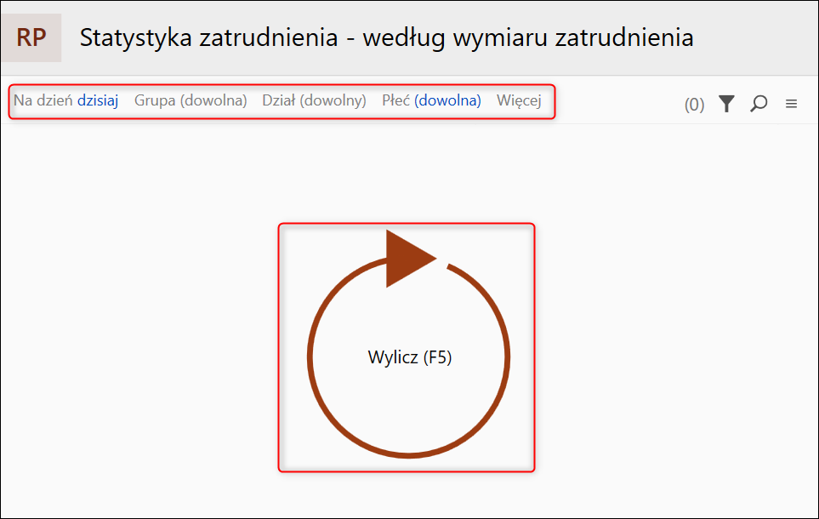819x519 pixels.
Task: Click the RP module logo icon
Action: click(31, 38)
